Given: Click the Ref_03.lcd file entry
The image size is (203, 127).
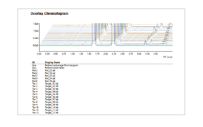Looking at the screenshot, I should (x=50, y=76).
